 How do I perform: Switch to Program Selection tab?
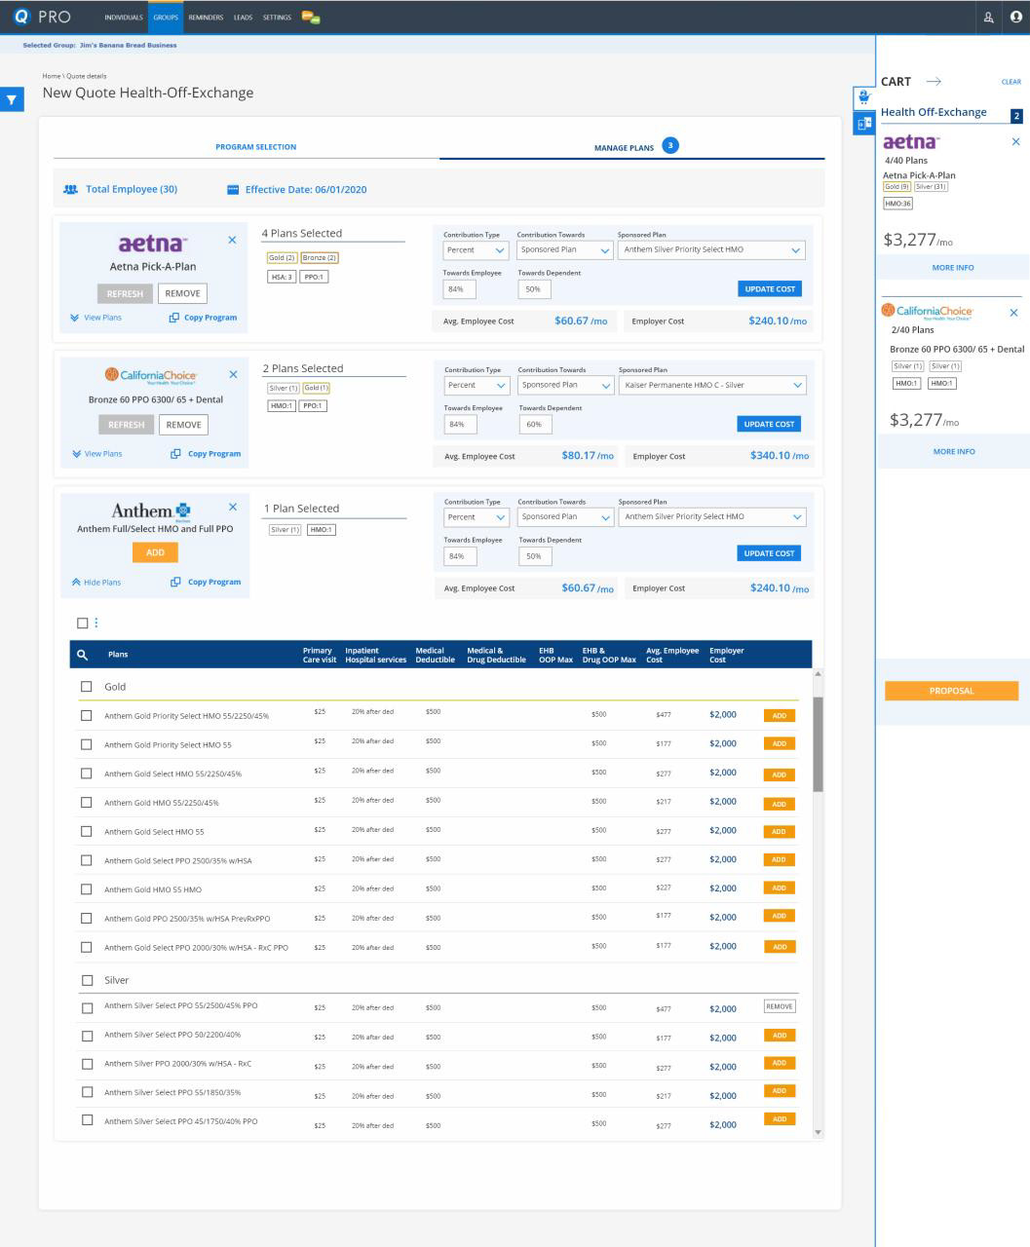coord(256,147)
